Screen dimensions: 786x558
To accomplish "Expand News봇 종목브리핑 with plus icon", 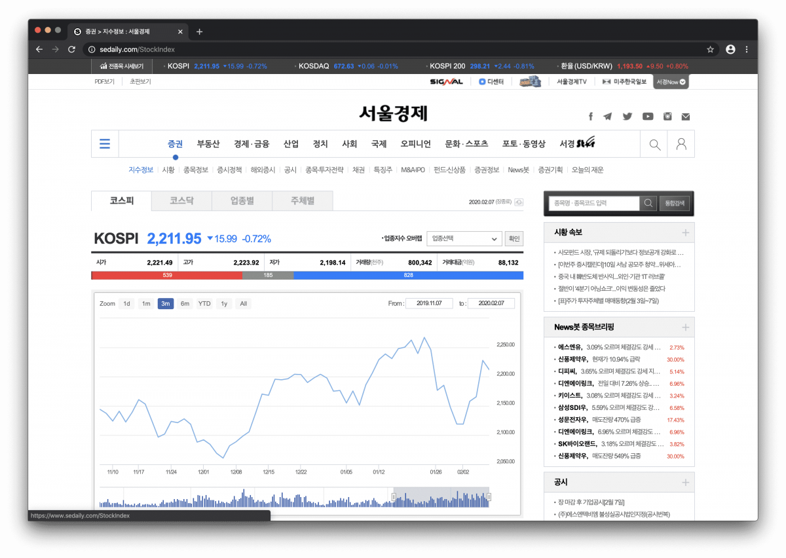I will (685, 327).
